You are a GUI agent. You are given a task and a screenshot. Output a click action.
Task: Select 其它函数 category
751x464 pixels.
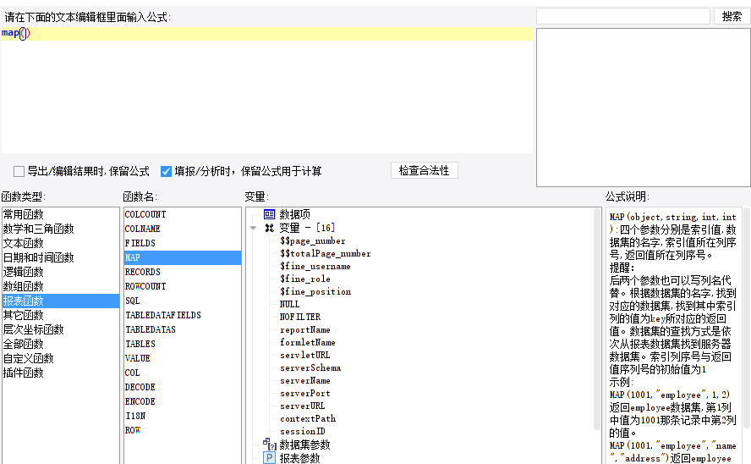pyautogui.click(x=60, y=315)
